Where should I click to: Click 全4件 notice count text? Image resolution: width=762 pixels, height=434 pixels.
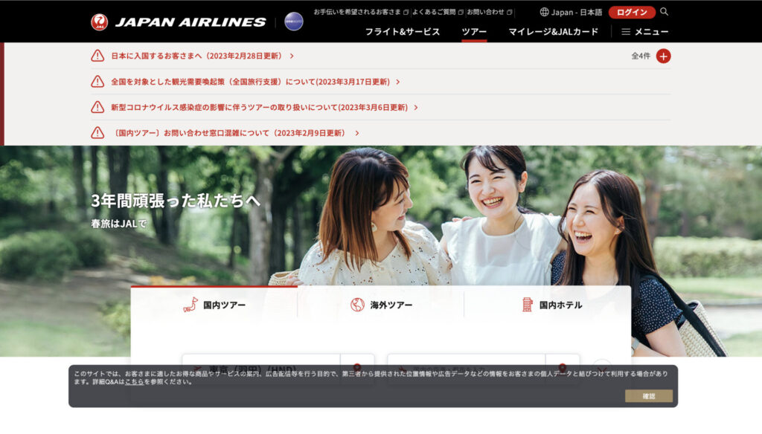coord(641,56)
